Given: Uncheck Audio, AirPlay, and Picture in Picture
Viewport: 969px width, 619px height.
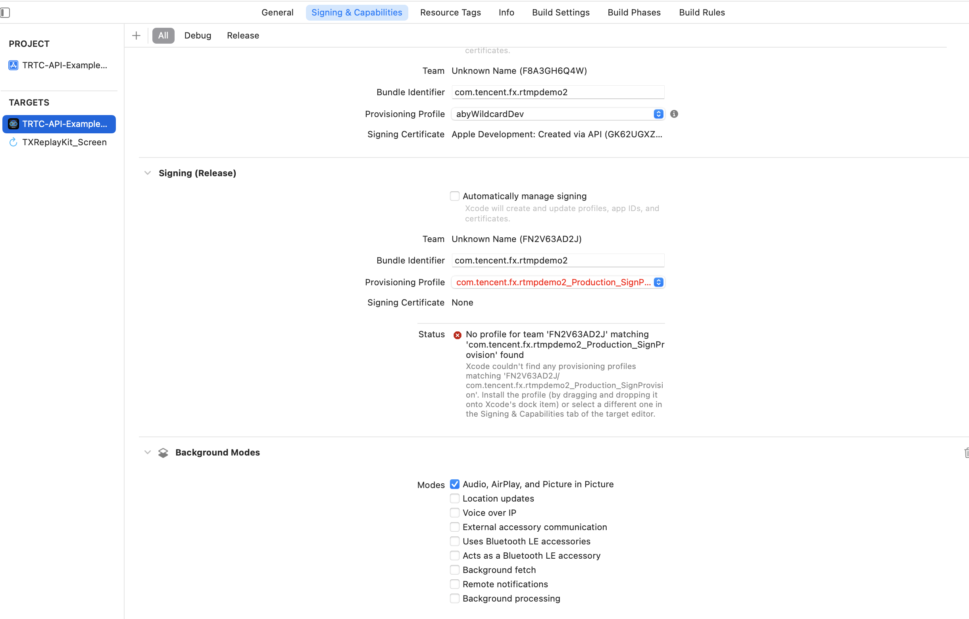Looking at the screenshot, I should tap(454, 484).
